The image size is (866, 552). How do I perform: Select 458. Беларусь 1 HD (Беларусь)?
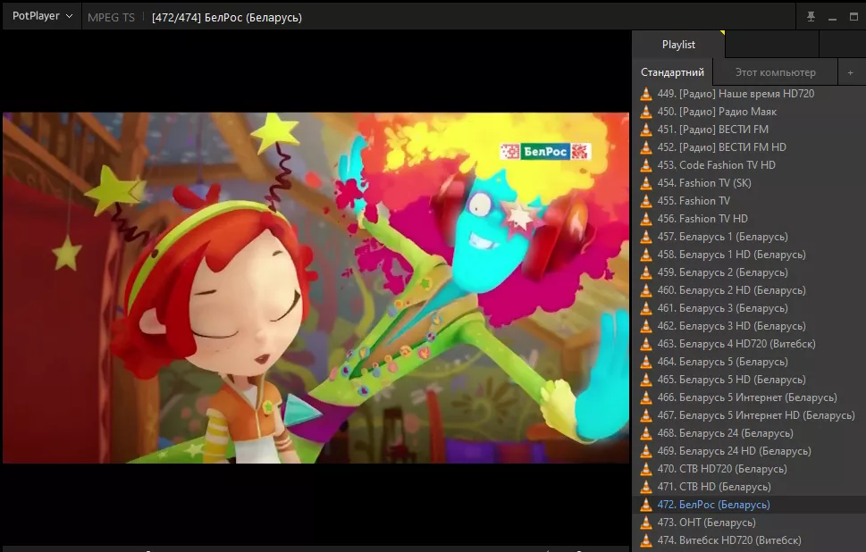749,255
